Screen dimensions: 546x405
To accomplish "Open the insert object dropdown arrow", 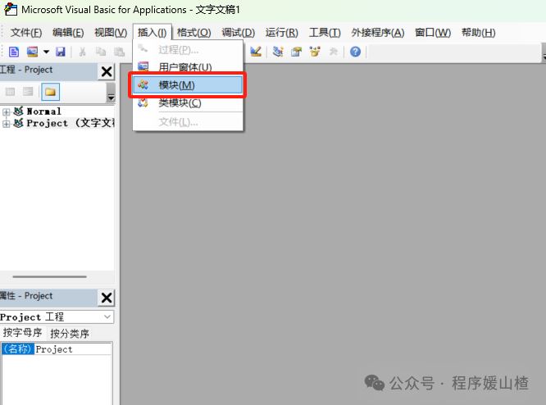I will tap(46, 52).
